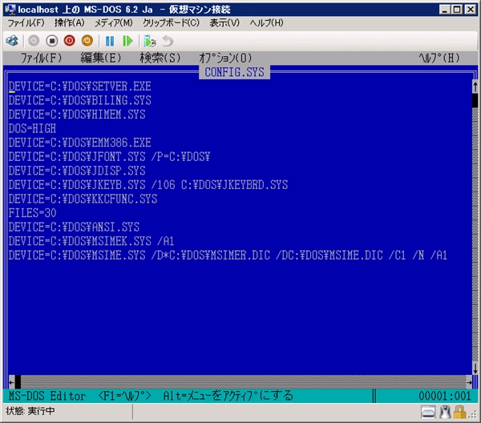Click the line DEVICE=C:¥DOS¥JDISP.SYS
481x423 pixels.
click(x=77, y=171)
